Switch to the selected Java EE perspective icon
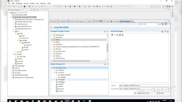This screenshot has width=182, height=102. point(167,7)
